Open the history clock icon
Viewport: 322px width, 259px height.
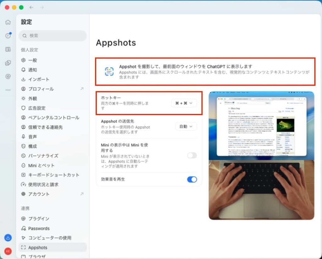(x=8, y=36)
